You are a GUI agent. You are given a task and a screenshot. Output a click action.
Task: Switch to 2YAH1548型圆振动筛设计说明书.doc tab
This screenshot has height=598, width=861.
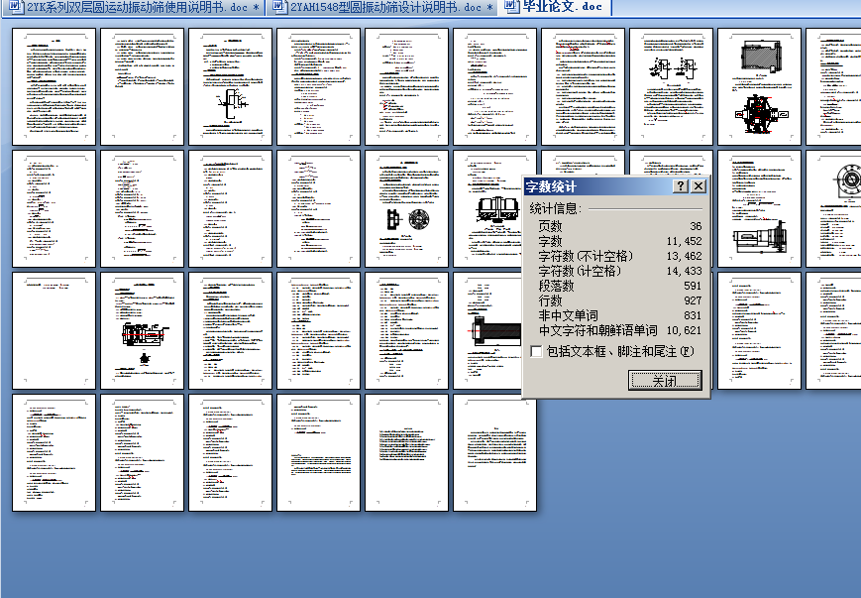tap(382, 7)
